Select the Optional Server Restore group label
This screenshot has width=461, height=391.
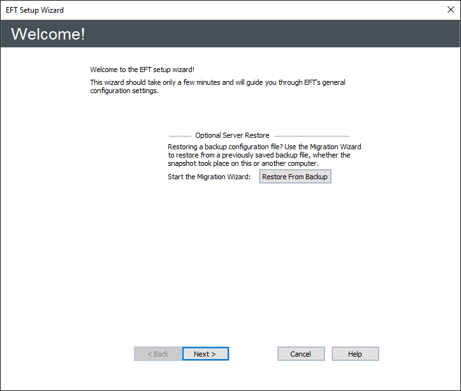tap(232, 135)
